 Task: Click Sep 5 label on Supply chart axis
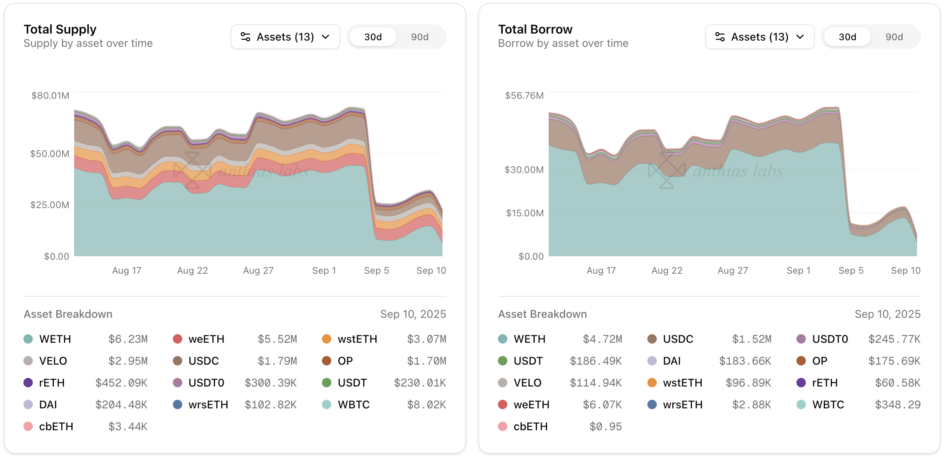[377, 271]
